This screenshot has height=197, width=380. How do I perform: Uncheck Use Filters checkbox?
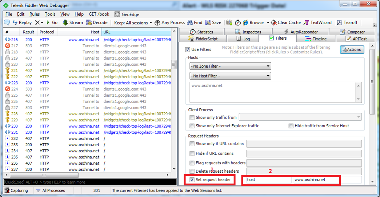[188, 49]
